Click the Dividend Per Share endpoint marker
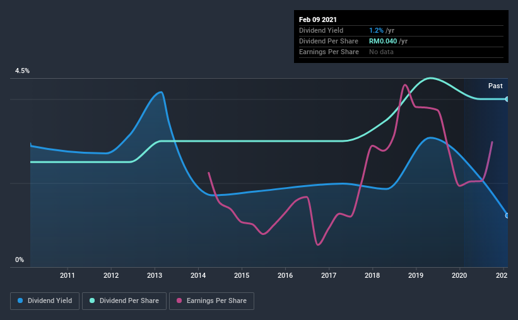The height and width of the screenshot is (320, 518). 507,99
